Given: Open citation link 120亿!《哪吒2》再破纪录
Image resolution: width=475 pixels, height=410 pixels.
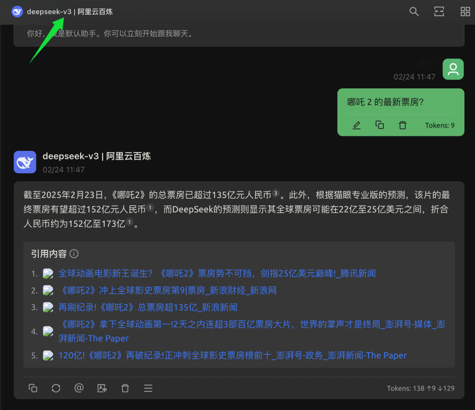Looking at the screenshot, I should [232, 355].
